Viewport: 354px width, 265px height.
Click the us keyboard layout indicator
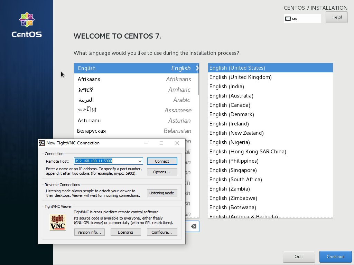coord(302,19)
